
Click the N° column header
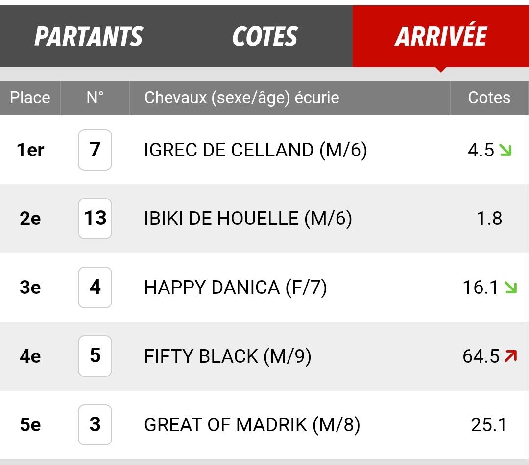(95, 98)
